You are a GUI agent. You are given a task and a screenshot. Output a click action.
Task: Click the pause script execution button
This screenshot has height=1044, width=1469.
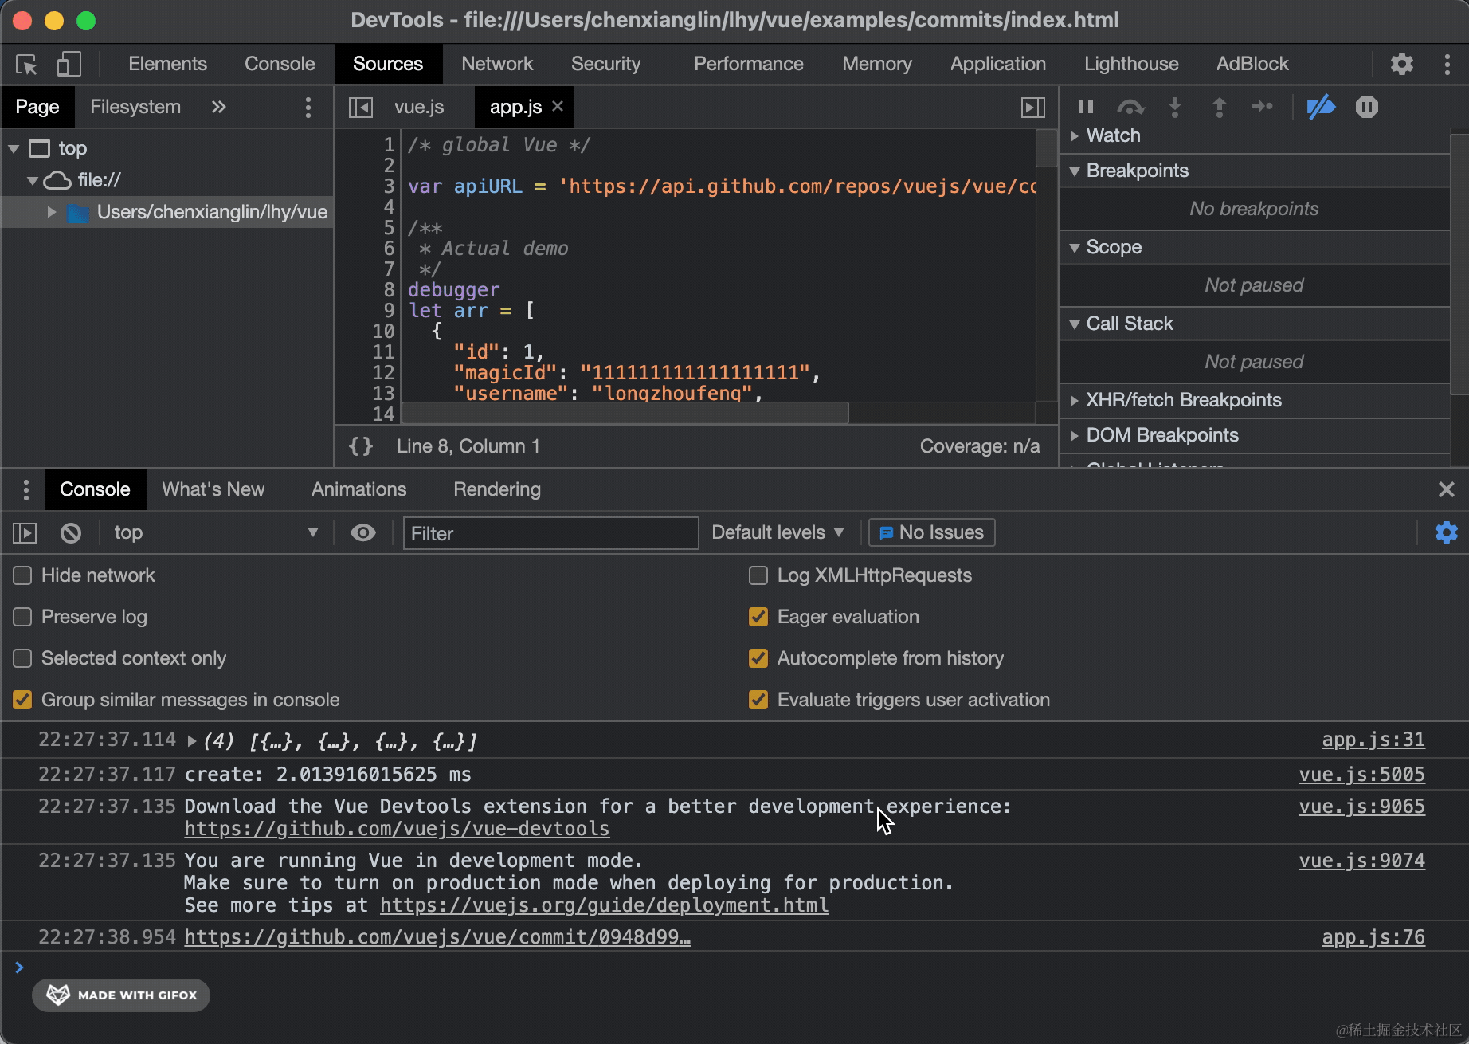coord(1085,107)
